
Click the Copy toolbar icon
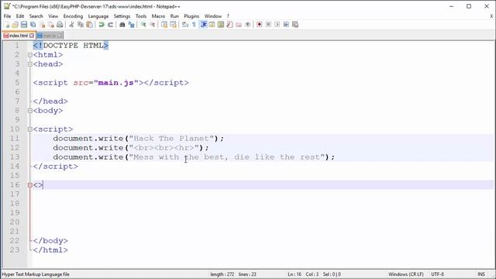pyautogui.click(x=81, y=25)
